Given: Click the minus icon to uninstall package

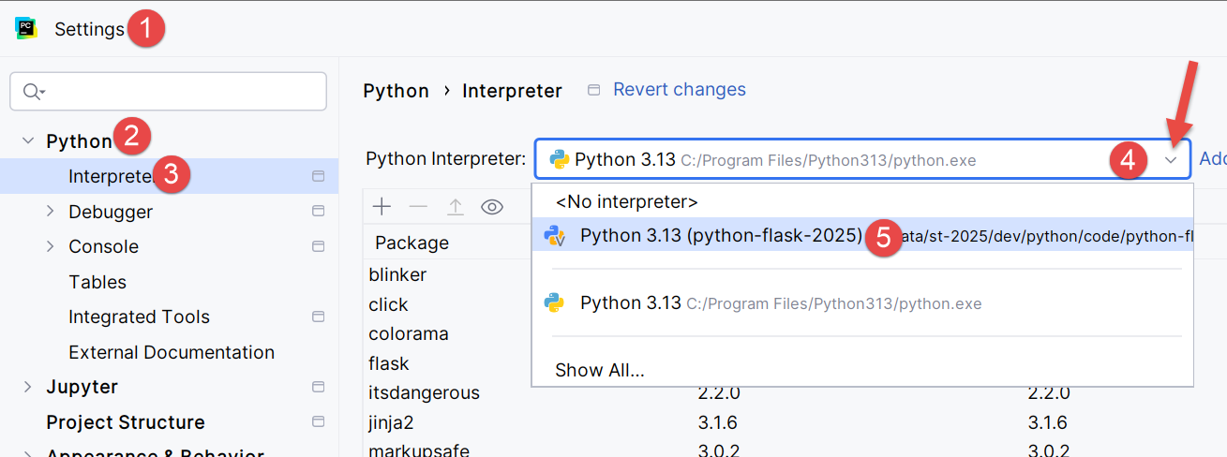Looking at the screenshot, I should (418, 207).
